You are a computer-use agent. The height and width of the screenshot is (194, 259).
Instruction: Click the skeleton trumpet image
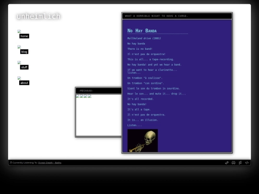tap(142, 140)
